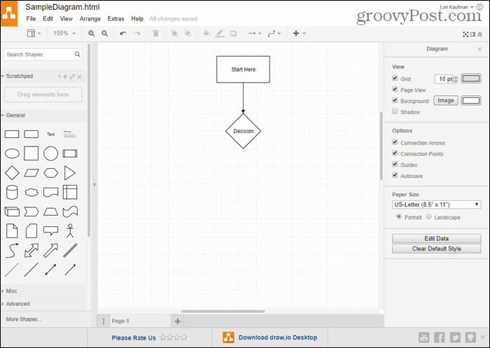Toggle the Guides checkbox

(x=395, y=164)
